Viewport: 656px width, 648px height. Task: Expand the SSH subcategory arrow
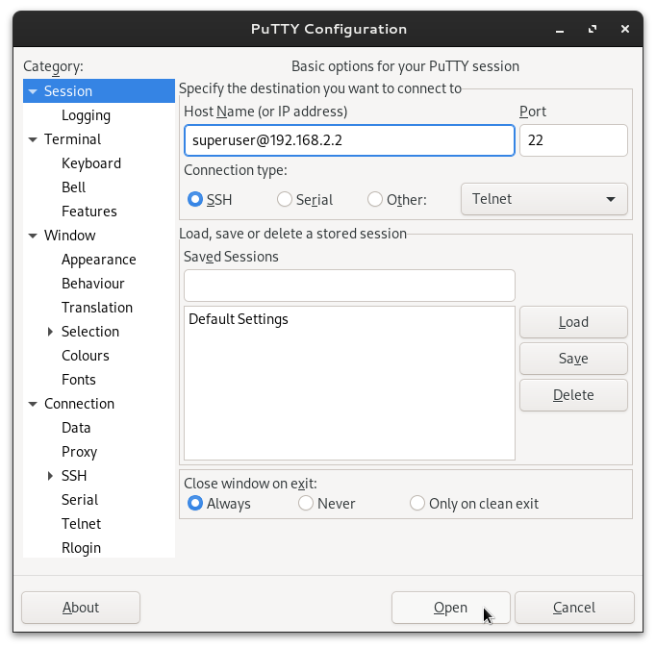(x=50, y=476)
